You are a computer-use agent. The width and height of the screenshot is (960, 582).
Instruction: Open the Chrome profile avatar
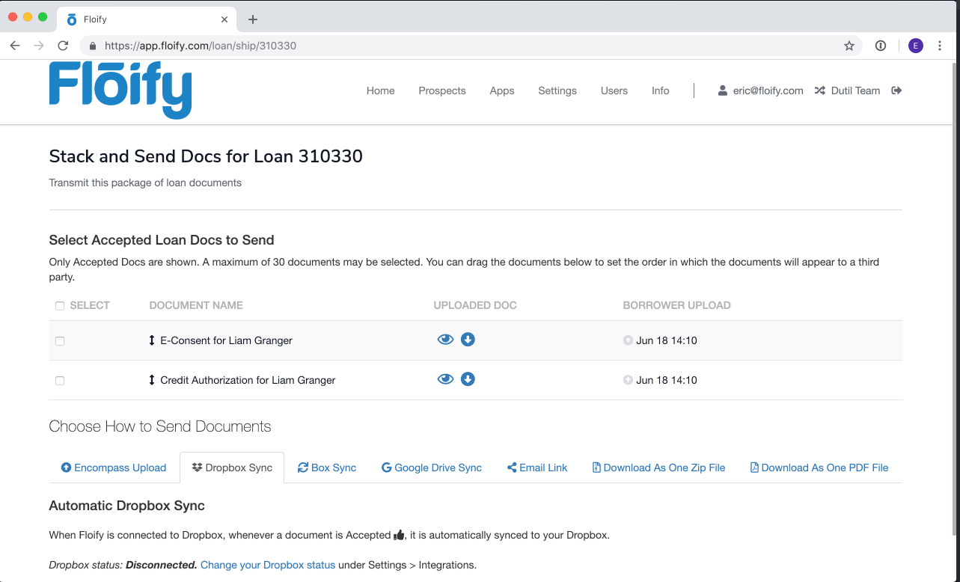(x=916, y=46)
